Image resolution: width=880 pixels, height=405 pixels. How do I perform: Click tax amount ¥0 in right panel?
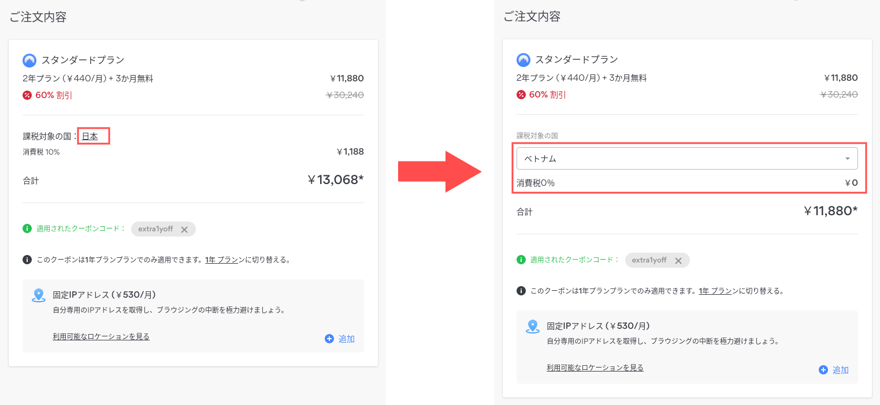pyautogui.click(x=851, y=183)
